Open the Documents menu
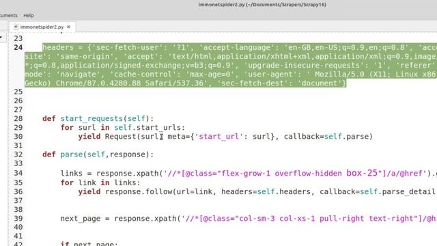The width and height of the screenshot is (437, 246). (8, 15)
